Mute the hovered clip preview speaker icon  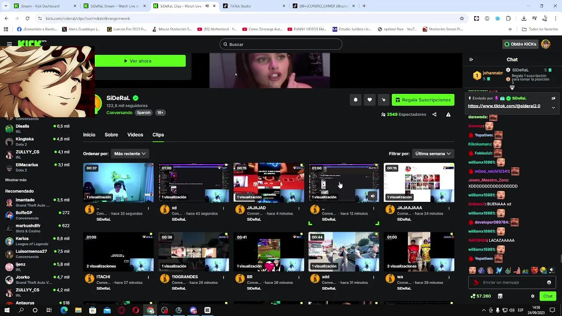tap(372, 196)
